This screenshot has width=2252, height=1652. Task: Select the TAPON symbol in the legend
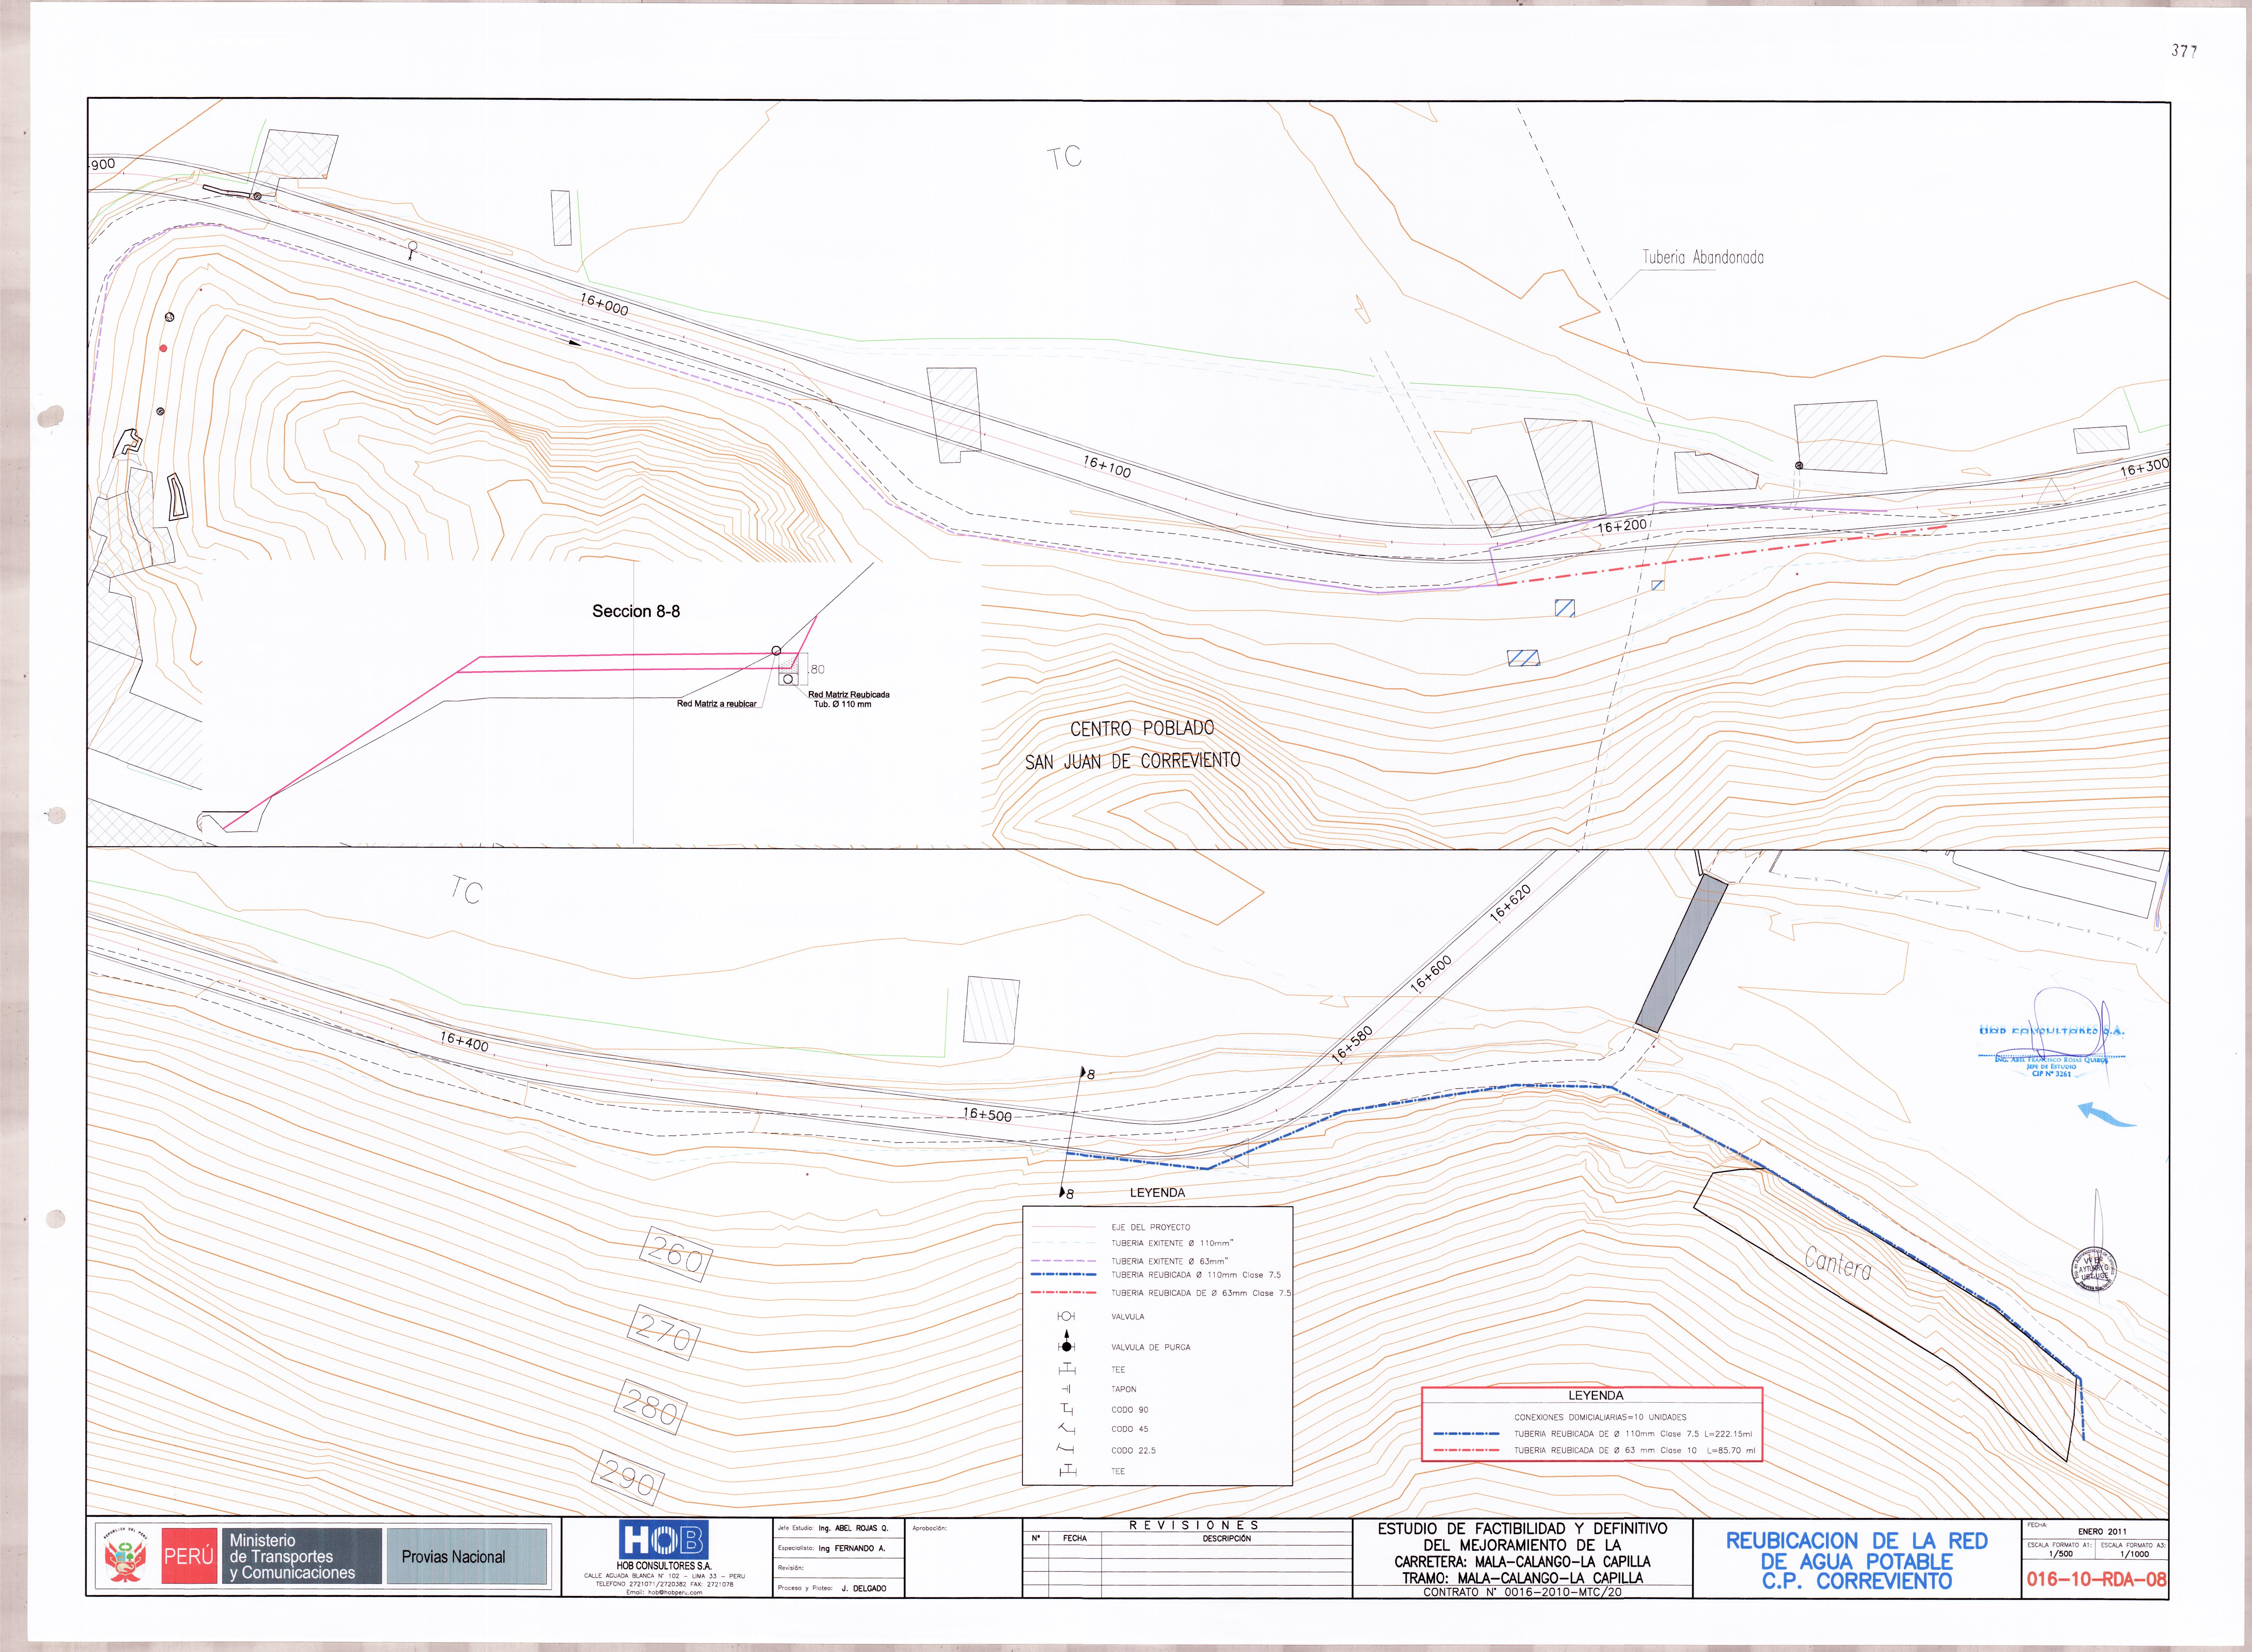click(x=1066, y=1389)
